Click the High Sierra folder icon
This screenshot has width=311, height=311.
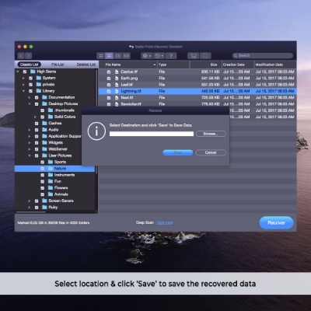[x=33, y=72]
